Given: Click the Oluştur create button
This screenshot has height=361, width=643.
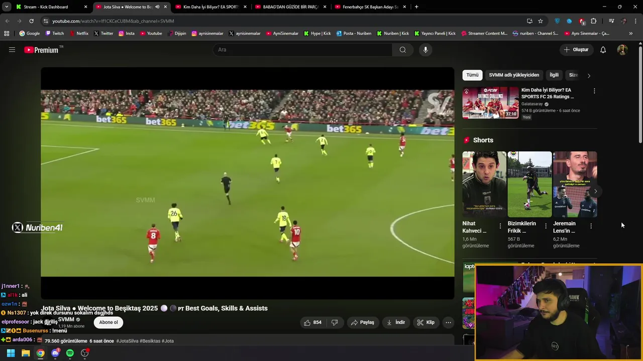Looking at the screenshot, I should click(576, 50).
